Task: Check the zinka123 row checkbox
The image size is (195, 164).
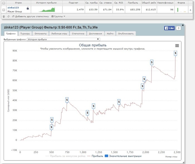Action: (4, 10)
